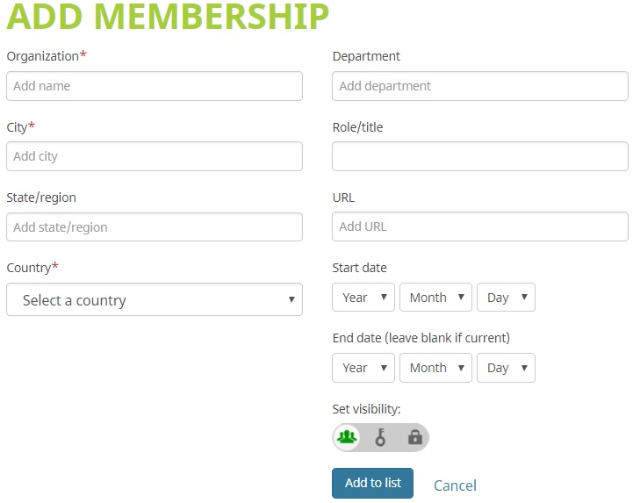Focus the Add URL field
633x503 pixels.
[480, 226]
